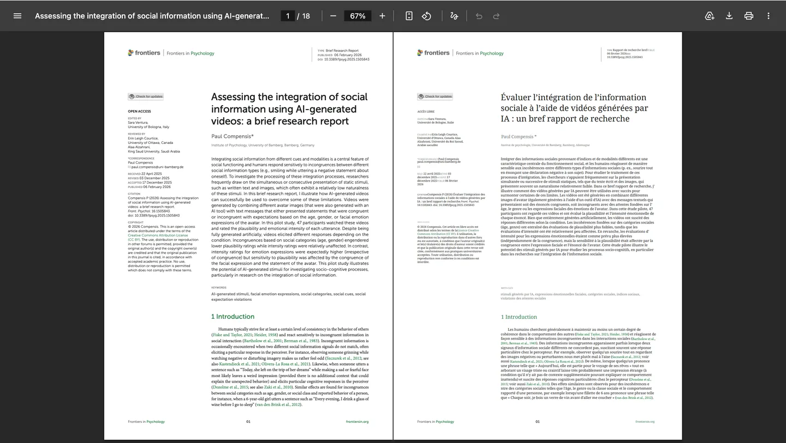Click the French title 'Évaluer l'intégration'
The width and height of the screenshot is (786, 443).
coord(574,108)
